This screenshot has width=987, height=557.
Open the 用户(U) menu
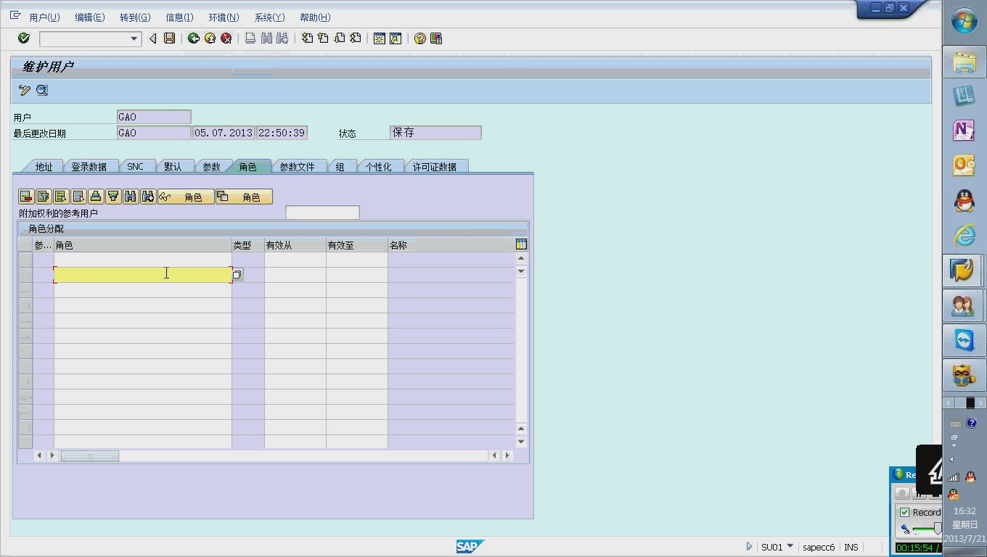[x=44, y=17]
